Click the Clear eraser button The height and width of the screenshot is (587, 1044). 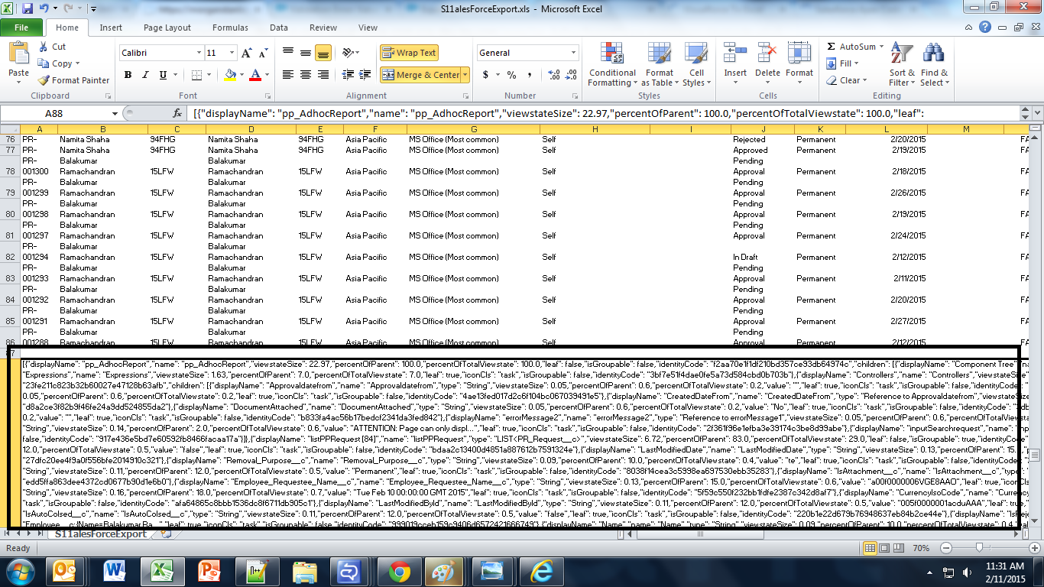[848, 80]
